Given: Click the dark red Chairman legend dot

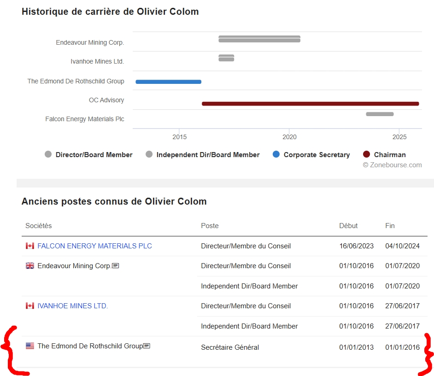Looking at the screenshot, I should [x=366, y=155].
